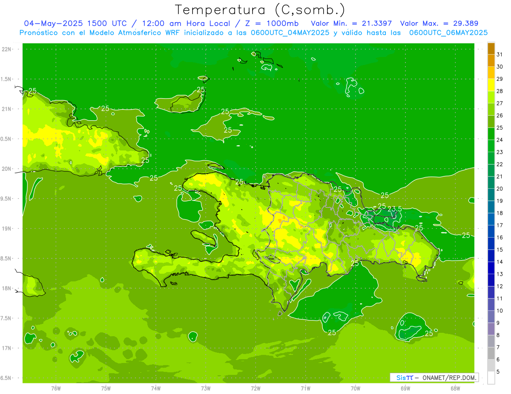Select the "Valor Max. = 29.389" value
Viewport: 511px width, 394px height.
(x=439, y=23)
